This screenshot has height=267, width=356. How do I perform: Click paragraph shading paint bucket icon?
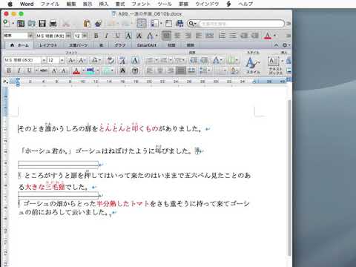point(234,70)
